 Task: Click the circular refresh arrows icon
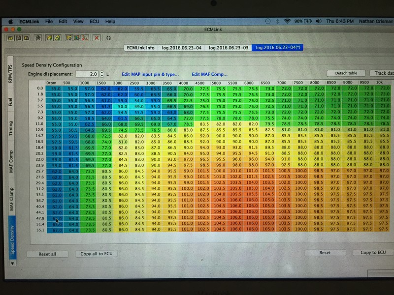coord(108,38)
